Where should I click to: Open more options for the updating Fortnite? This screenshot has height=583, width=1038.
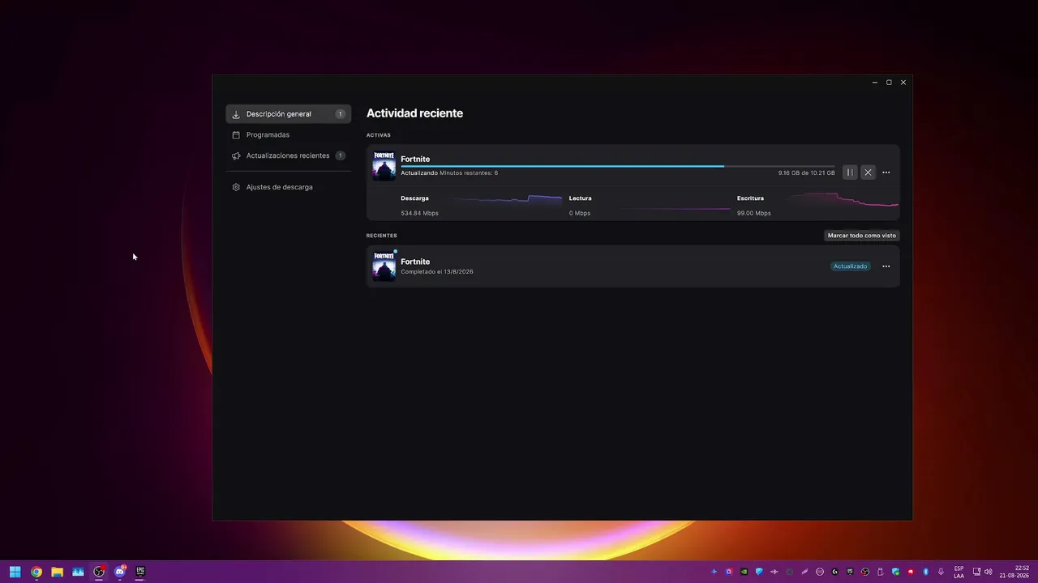(886, 172)
